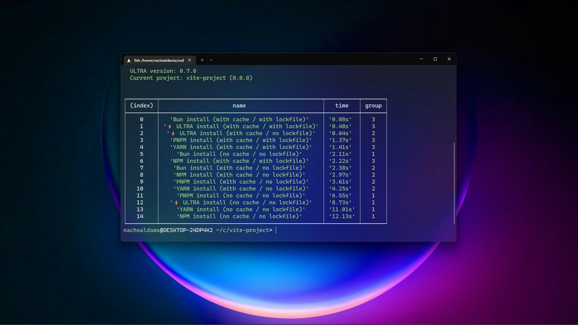
Task: Maximize the terminal window
Action: click(435, 59)
